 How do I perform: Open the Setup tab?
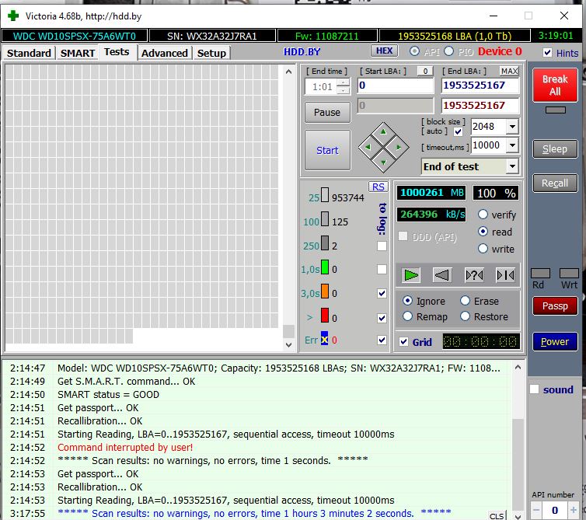211,53
